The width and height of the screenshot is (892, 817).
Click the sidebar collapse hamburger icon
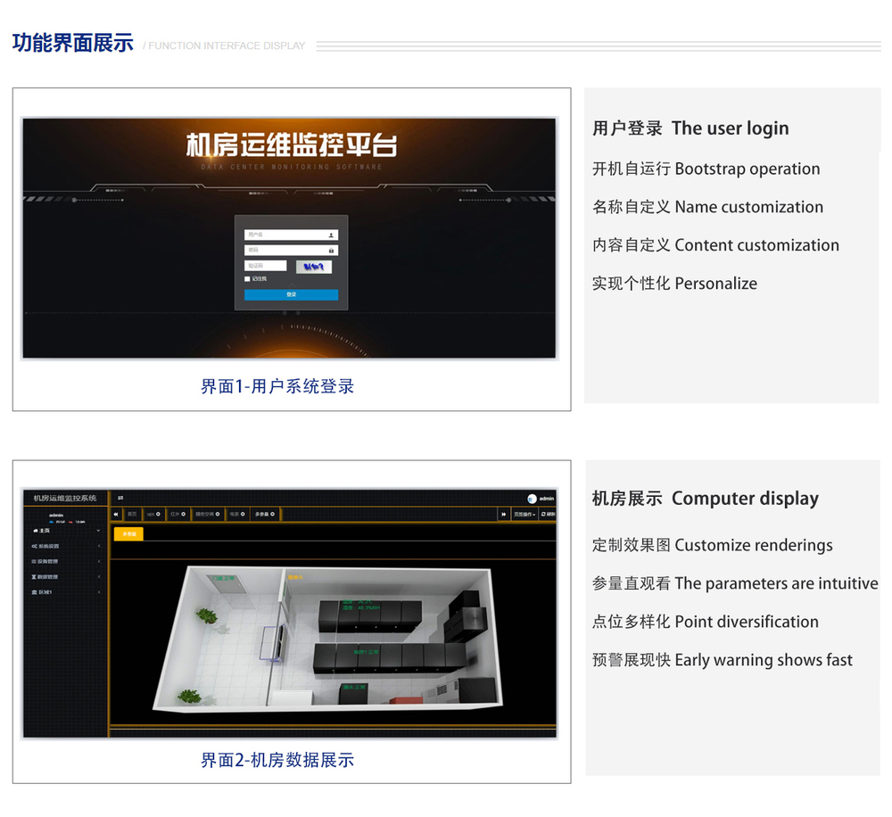(120, 498)
